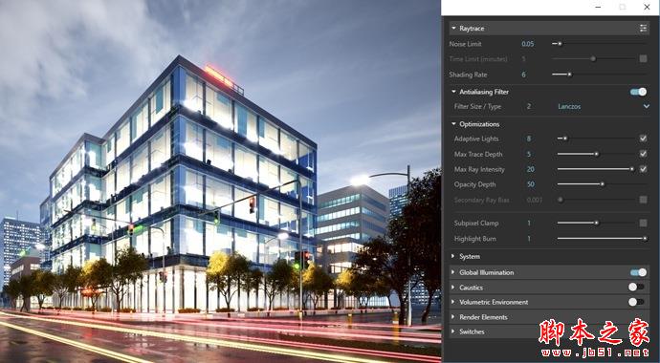
Task: Click the Opacity Depth slider handle
Action: pyautogui.click(x=603, y=184)
